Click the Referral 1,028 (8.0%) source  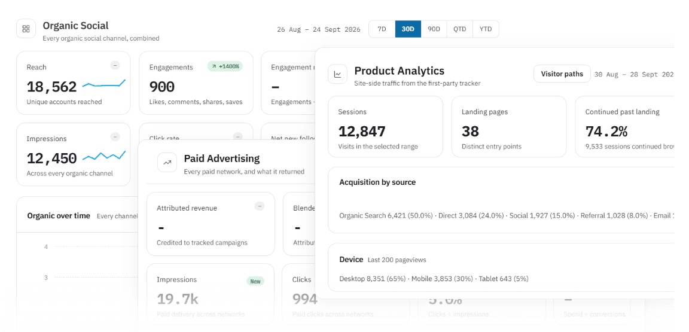click(x=614, y=215)
